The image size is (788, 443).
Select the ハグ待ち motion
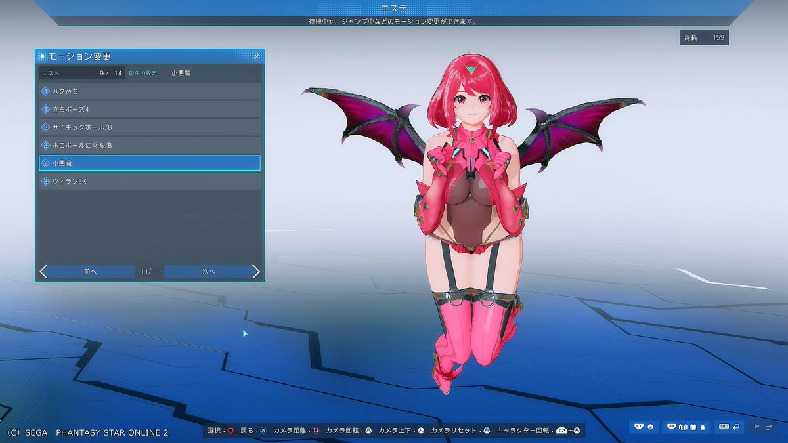150,91
